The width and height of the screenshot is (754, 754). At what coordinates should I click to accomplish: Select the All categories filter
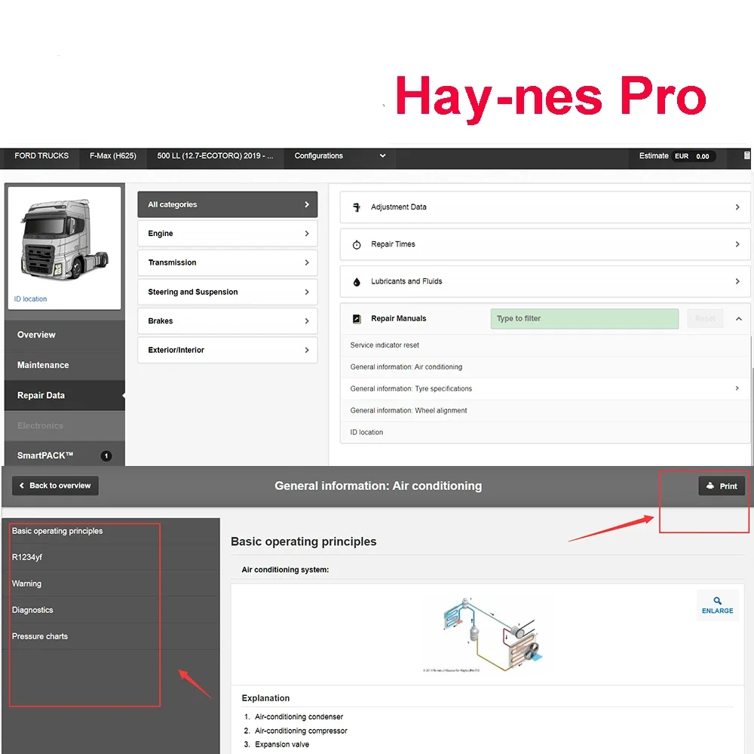pos(228,204)
